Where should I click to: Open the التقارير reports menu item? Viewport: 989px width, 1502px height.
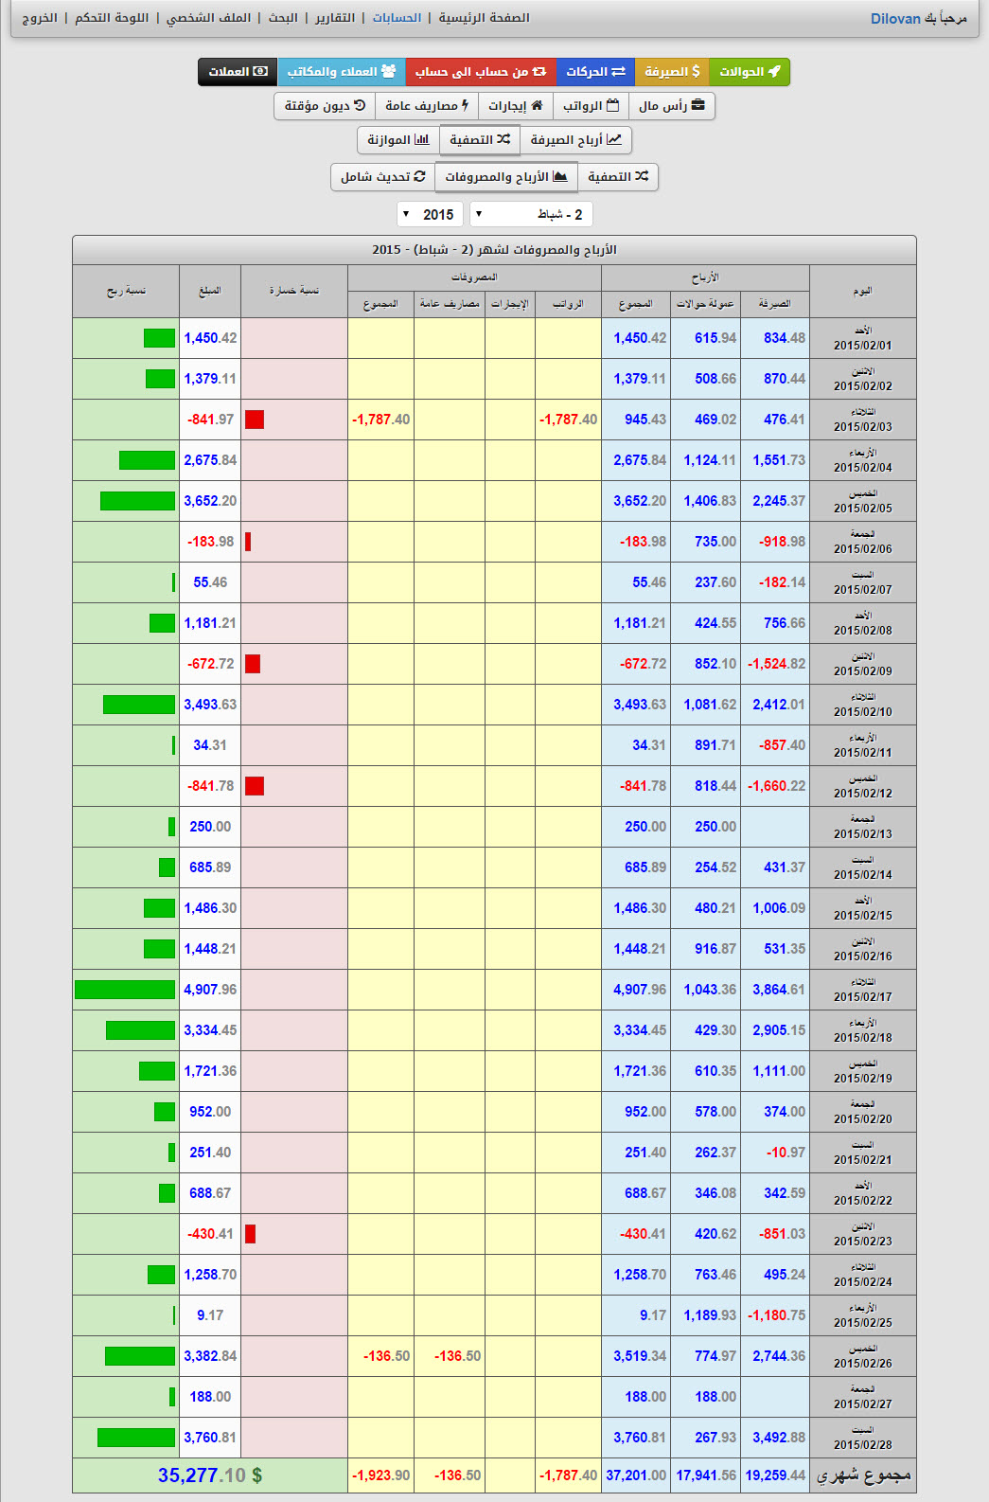coord(335,18)
